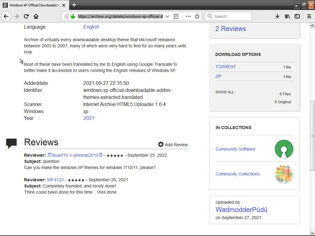Open reviewer WF4123 profile
Image resolution: width=315 pixels, height=236 pixels.
[55, 180]
